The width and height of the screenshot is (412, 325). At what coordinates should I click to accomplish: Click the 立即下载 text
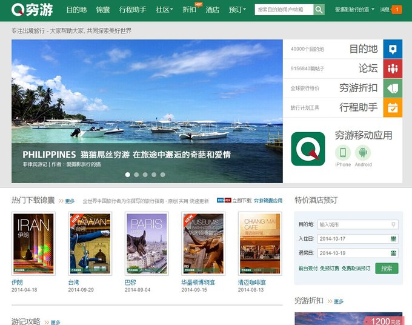point(242,201)
